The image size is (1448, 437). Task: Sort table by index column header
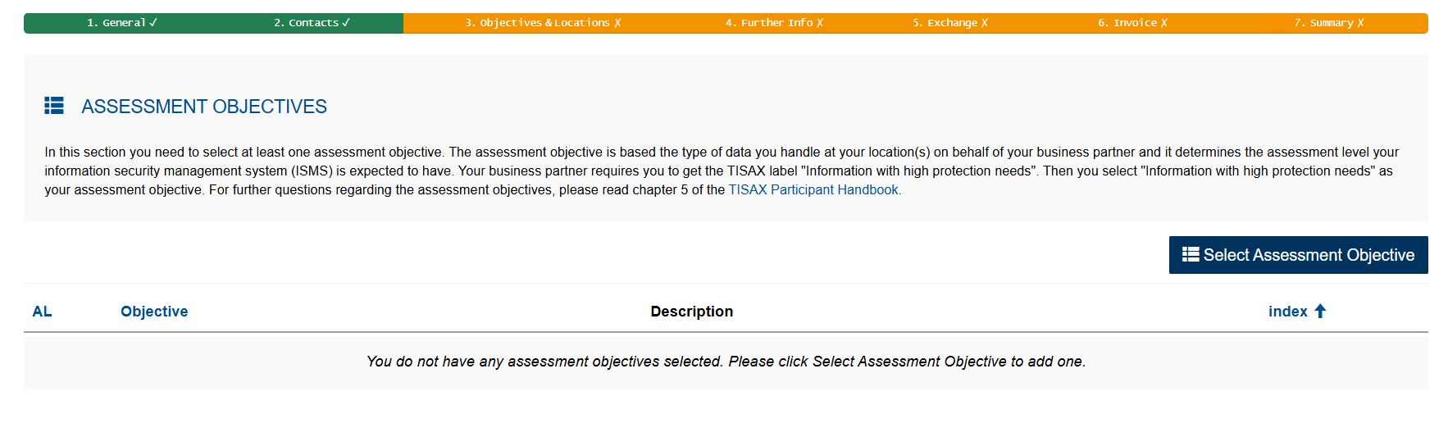(x=1287, y=312)
